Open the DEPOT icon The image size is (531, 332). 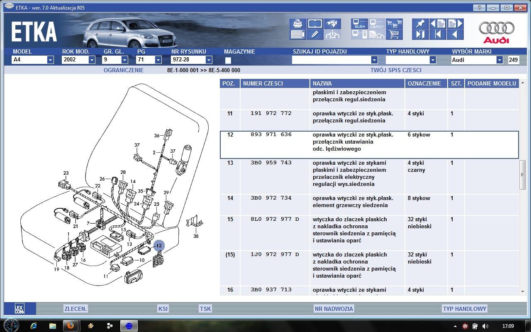tap(377, 24)
